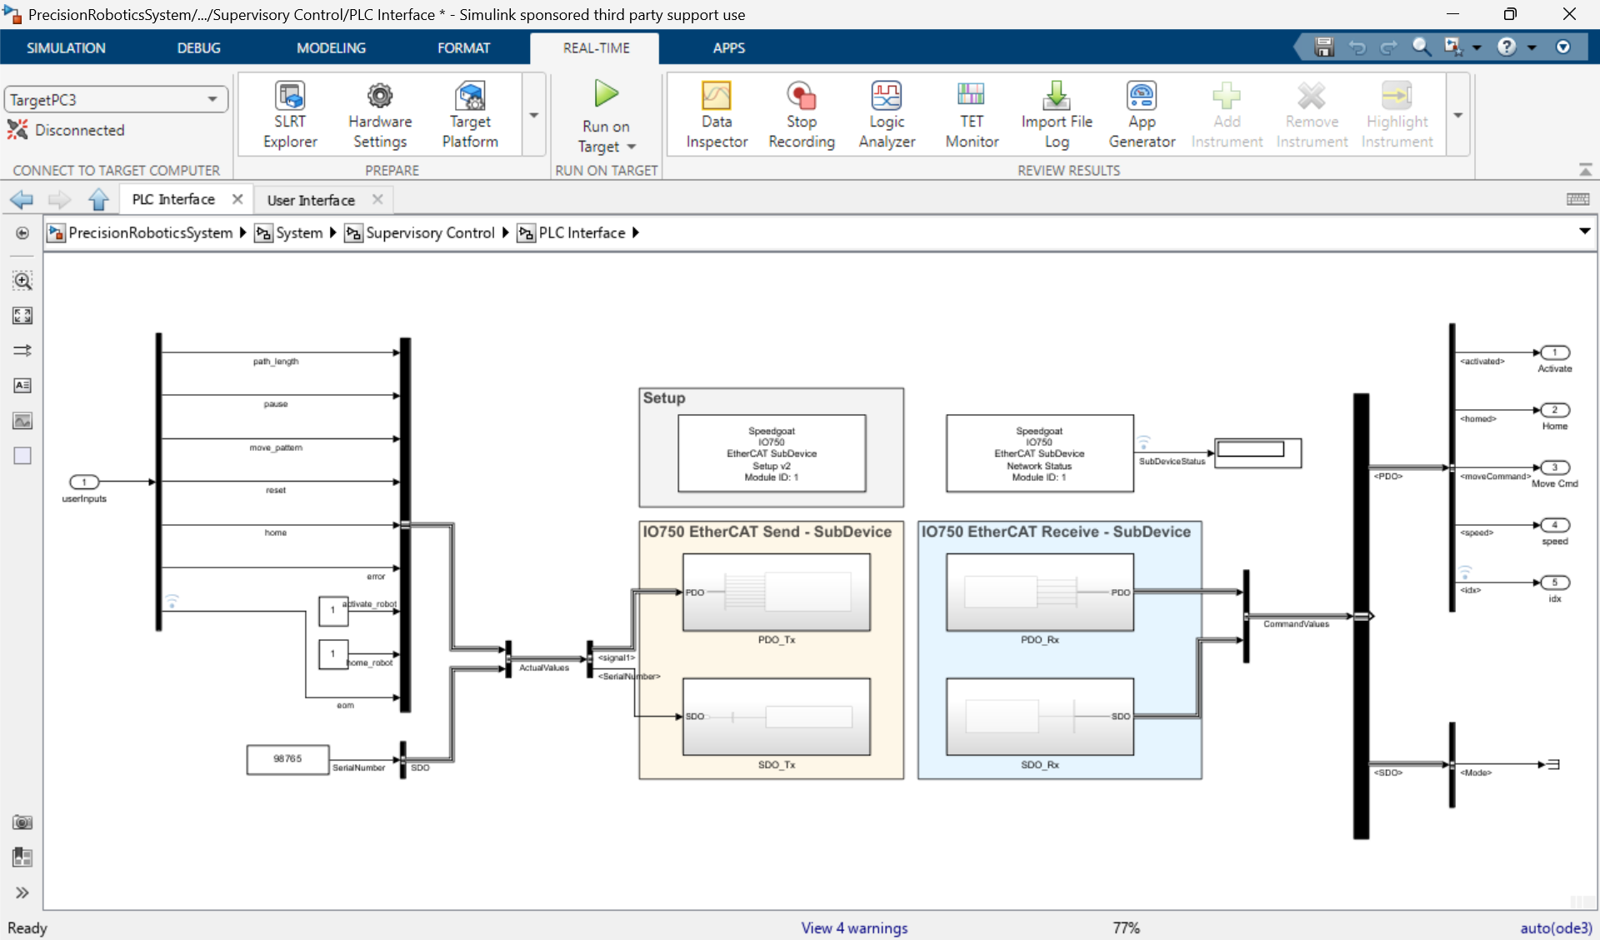
Task: Open the App Generator
Action: coord(1142,115)
